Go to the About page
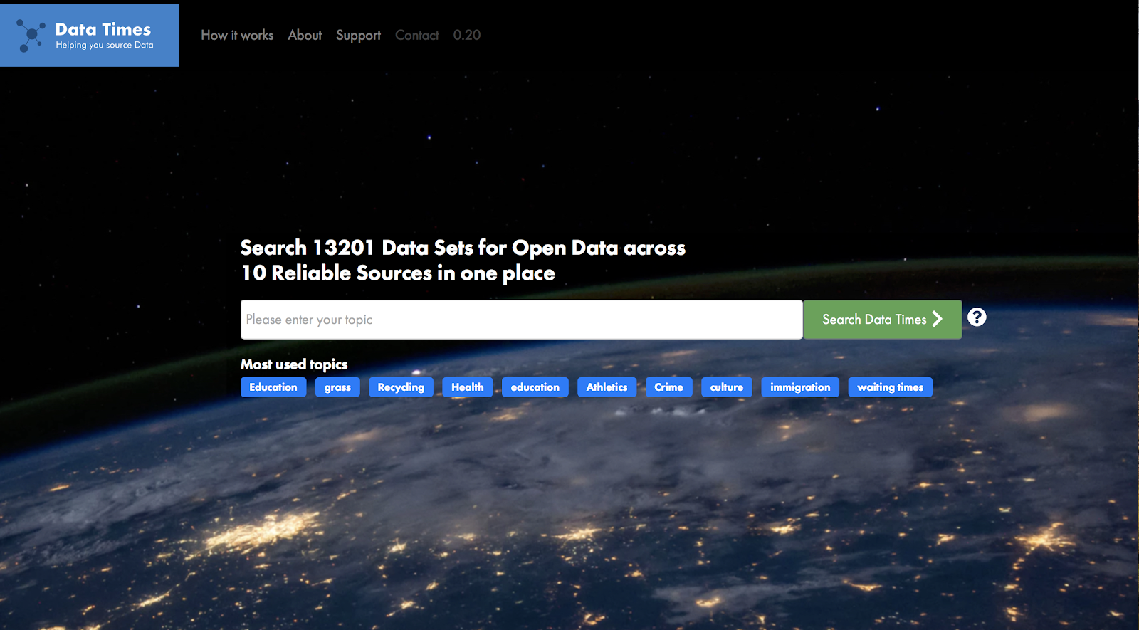This screenshot has height=630, width=1139. click(305, 35)
